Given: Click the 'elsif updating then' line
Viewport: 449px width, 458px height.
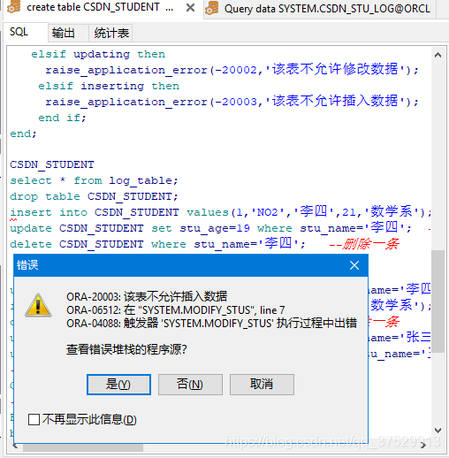Looking at the screenshot, I should click(98, 54).
